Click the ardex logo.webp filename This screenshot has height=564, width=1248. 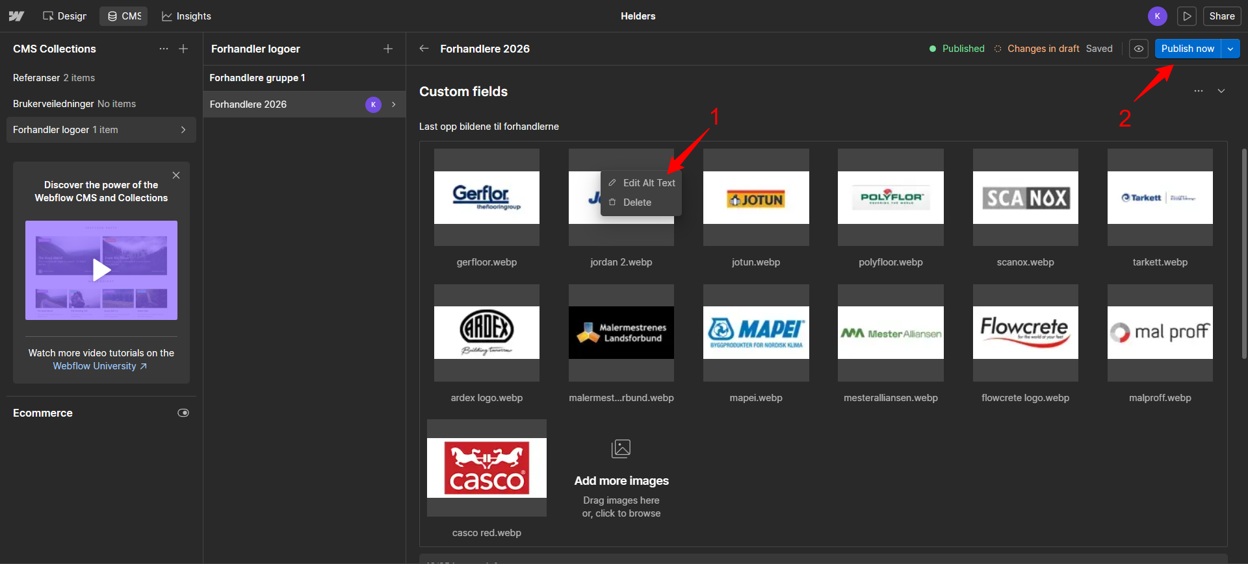point(487,398)
